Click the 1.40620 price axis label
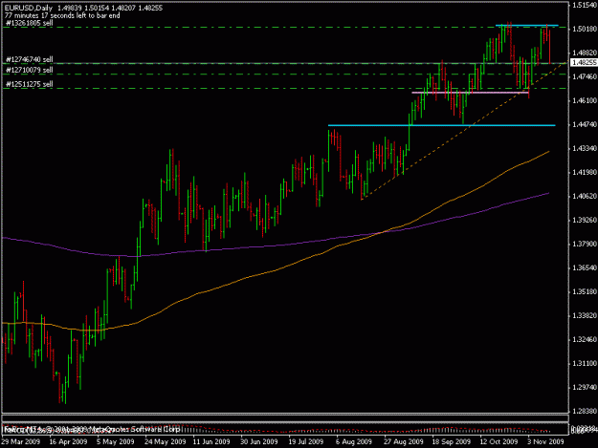 [x=585, y=196]
